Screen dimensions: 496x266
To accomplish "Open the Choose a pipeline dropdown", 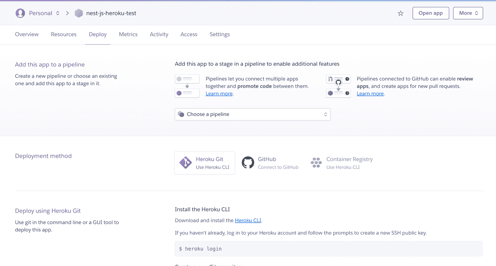I will click(x=253, y=114).
